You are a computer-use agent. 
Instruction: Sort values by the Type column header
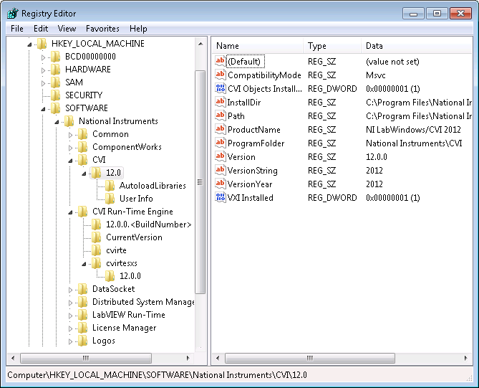click(332, 46)
